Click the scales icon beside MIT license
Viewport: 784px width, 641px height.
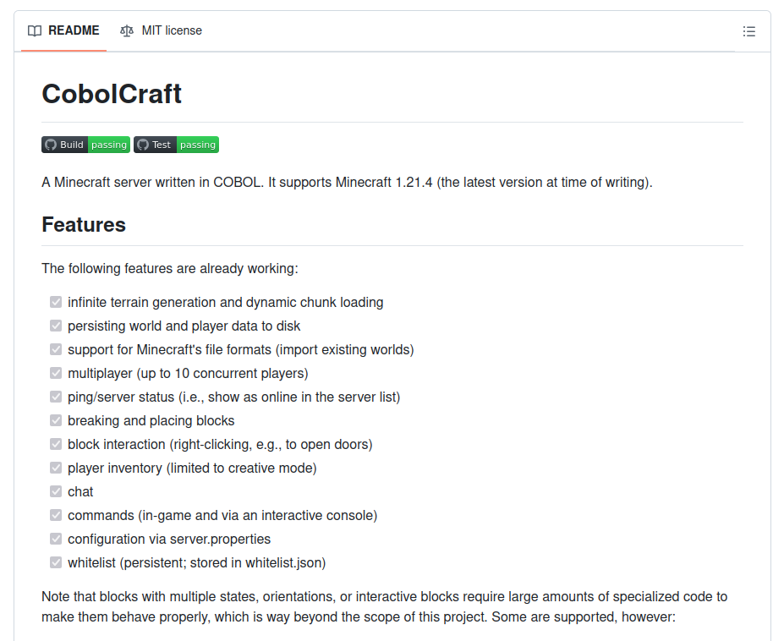(x=126, y=30)
